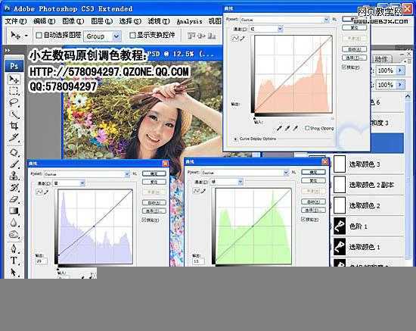Toggle preview checkbox in green curves dialog

tap(303, 220)
